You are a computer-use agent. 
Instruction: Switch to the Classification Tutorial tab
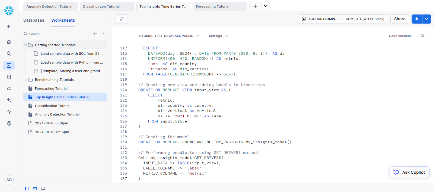107,6
